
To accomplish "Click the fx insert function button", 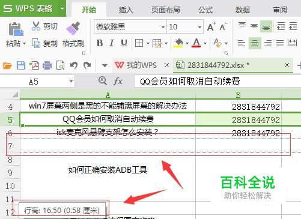I will click(118, 82).
